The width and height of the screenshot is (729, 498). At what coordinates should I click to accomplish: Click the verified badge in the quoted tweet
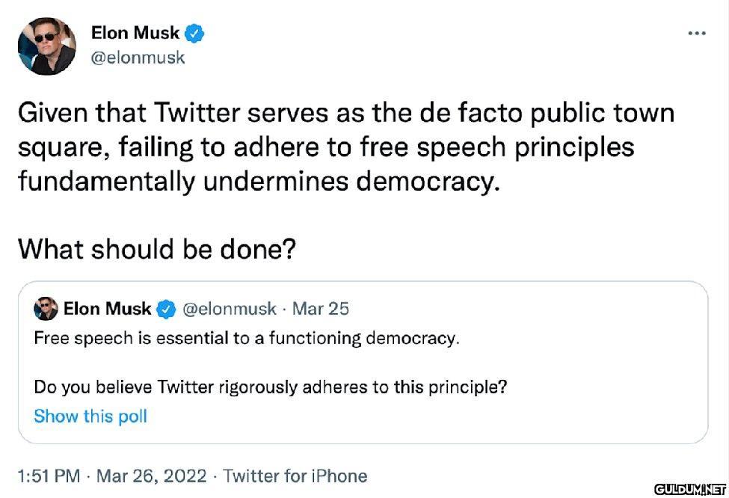coord(166,309)
